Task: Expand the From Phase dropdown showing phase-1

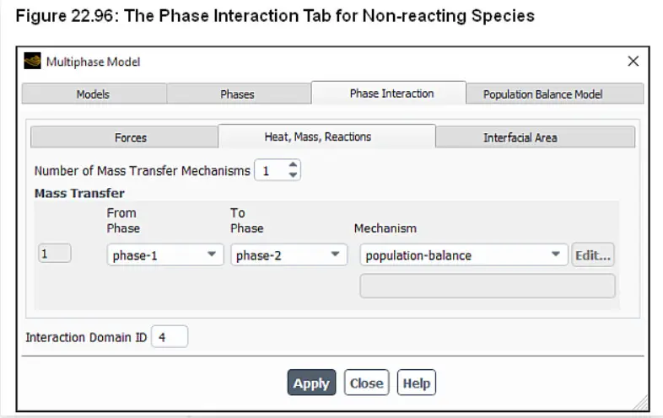Action: click(165, 255)
